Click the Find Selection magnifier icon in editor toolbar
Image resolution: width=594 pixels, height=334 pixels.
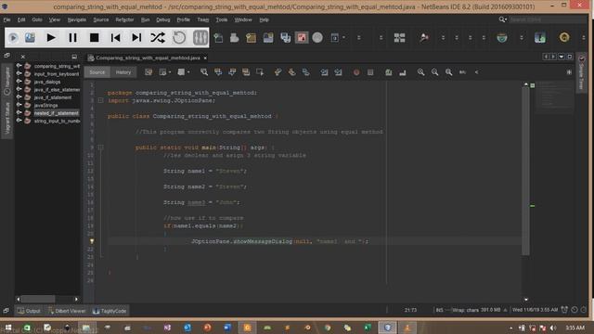pos(204,72)
